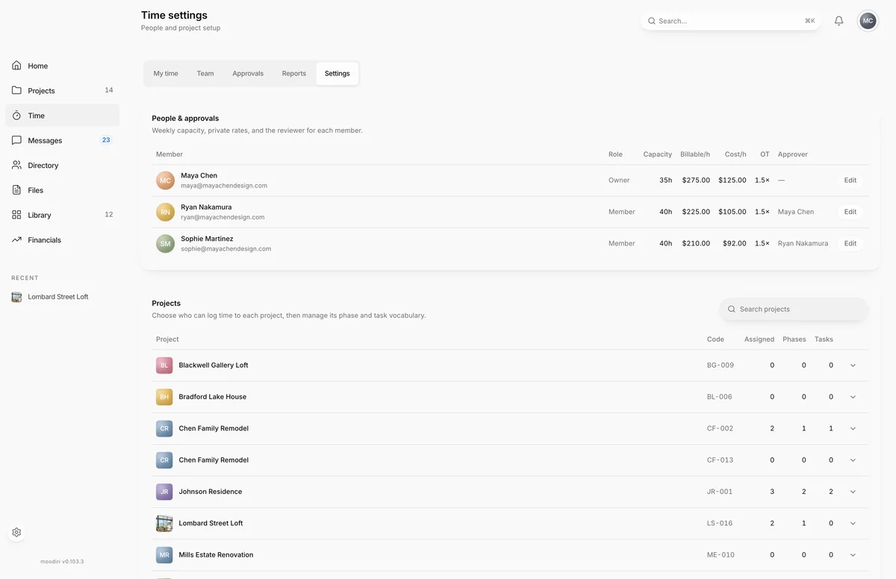The image size is (896, 579).
Task: Select the Settings tab
Action: (x=337, y=74)
